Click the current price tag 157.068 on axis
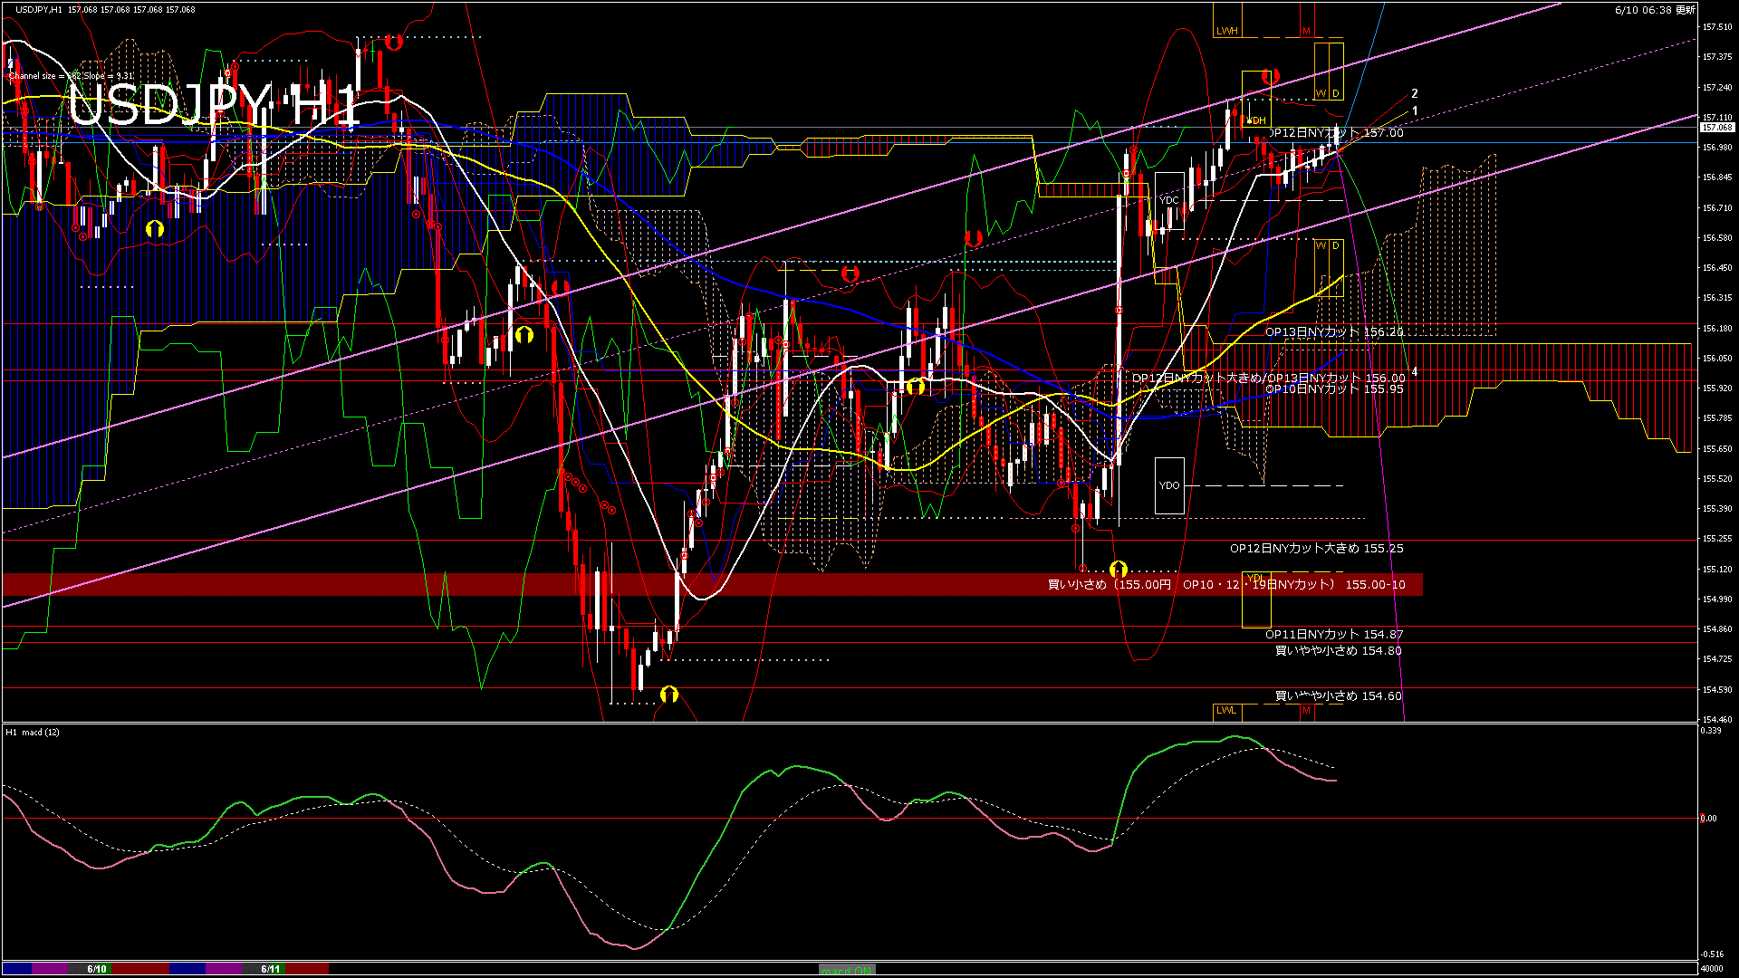 coord(1716,128)
